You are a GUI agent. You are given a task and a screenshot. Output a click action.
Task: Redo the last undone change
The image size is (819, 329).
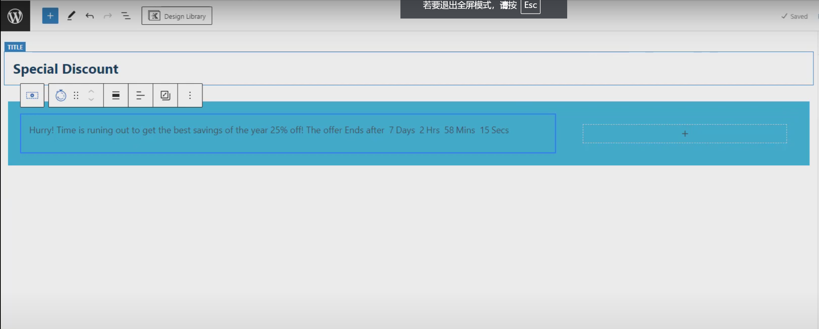108,16
